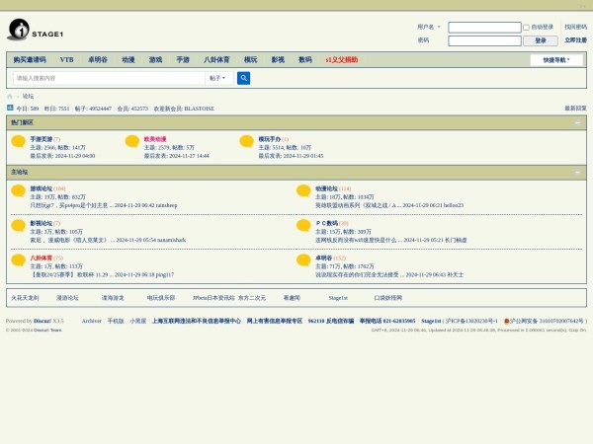Click the 卓明谷 forum speech bubble icon
Screen dimensions: 593x444
click(303, 261)
